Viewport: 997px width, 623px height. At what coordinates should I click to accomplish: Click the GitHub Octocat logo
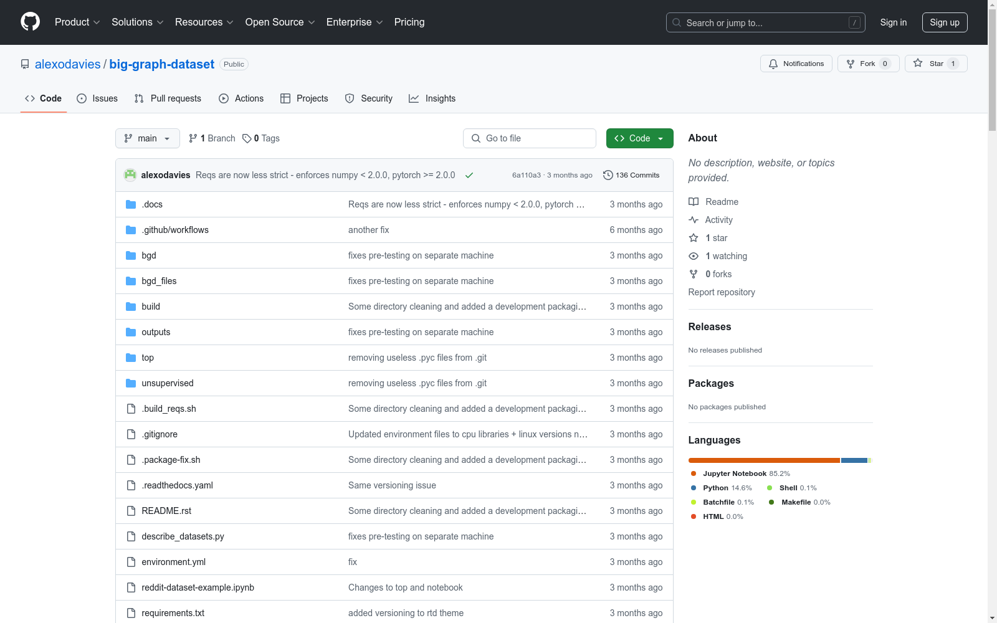tap(30, 22)
